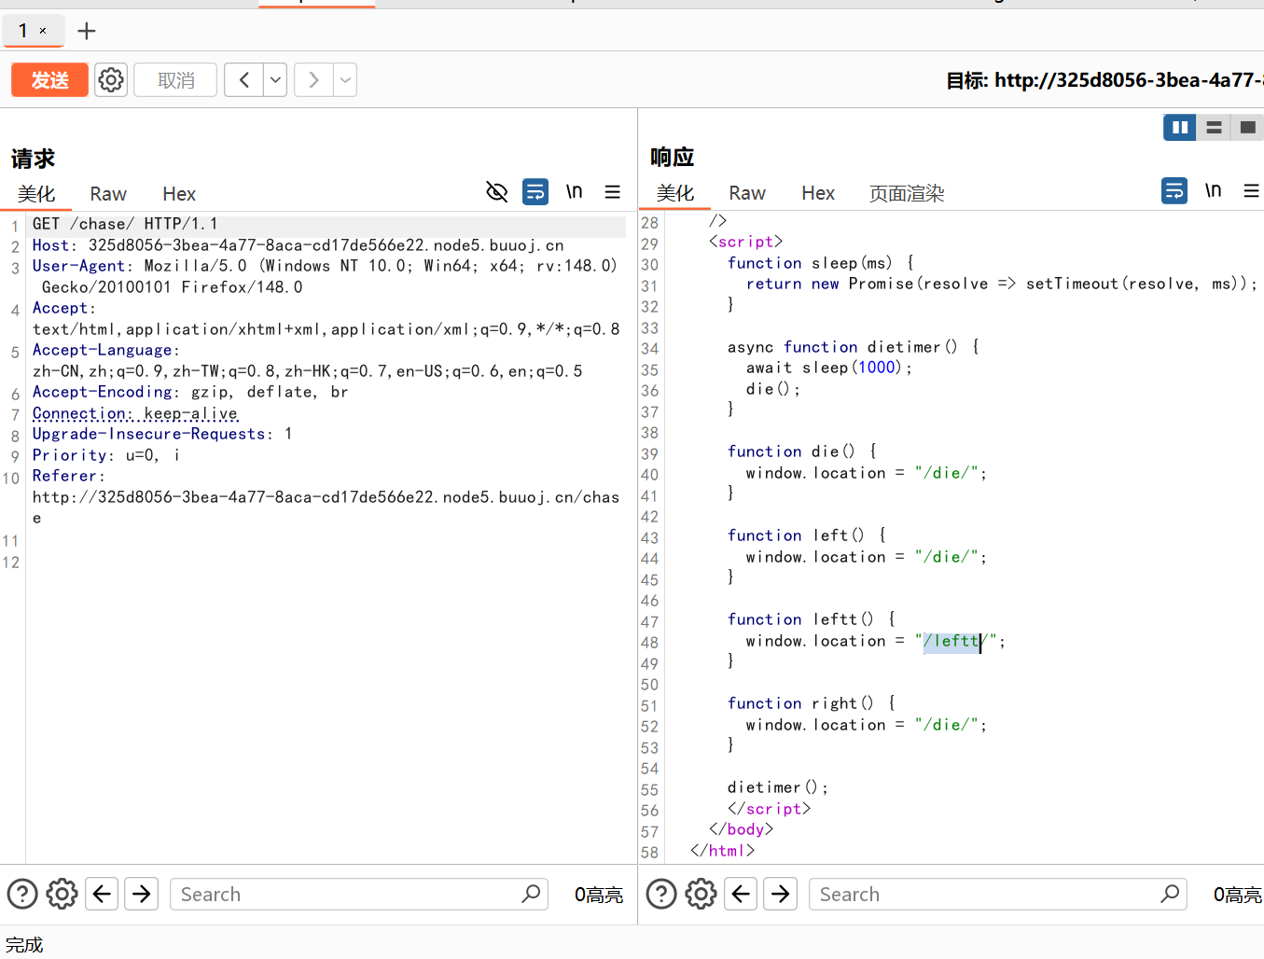Select side-by-side split layout icon
The width and height of the screenshot is (1264, 959).
pos(1179,128)
